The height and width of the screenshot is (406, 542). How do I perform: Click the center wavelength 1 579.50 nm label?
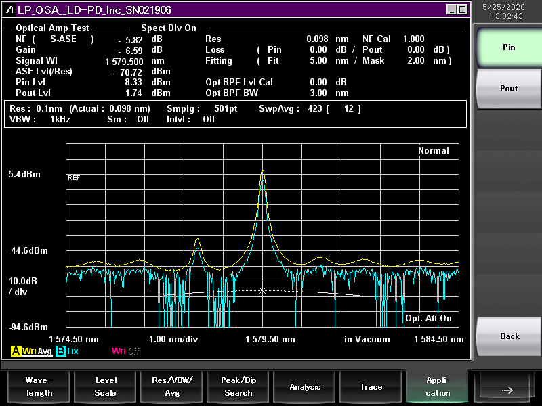[x=270, y=339]
